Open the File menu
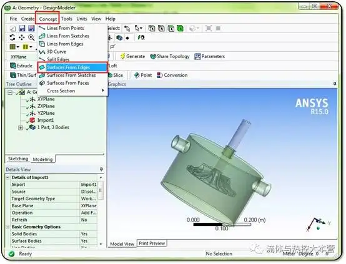This screenshot has height=264, width=346. (x=13, y=19)
